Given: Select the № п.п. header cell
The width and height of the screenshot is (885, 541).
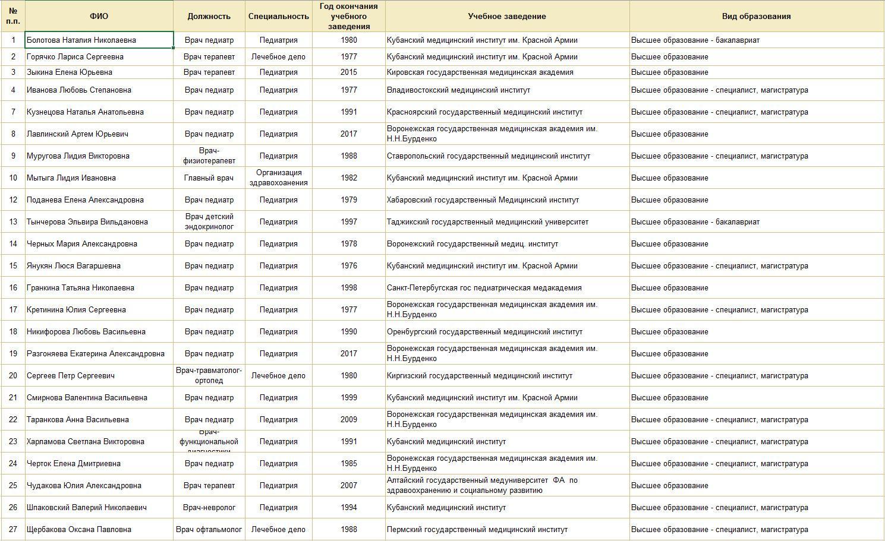Looking at the screenshot, I should coord(12,16).
